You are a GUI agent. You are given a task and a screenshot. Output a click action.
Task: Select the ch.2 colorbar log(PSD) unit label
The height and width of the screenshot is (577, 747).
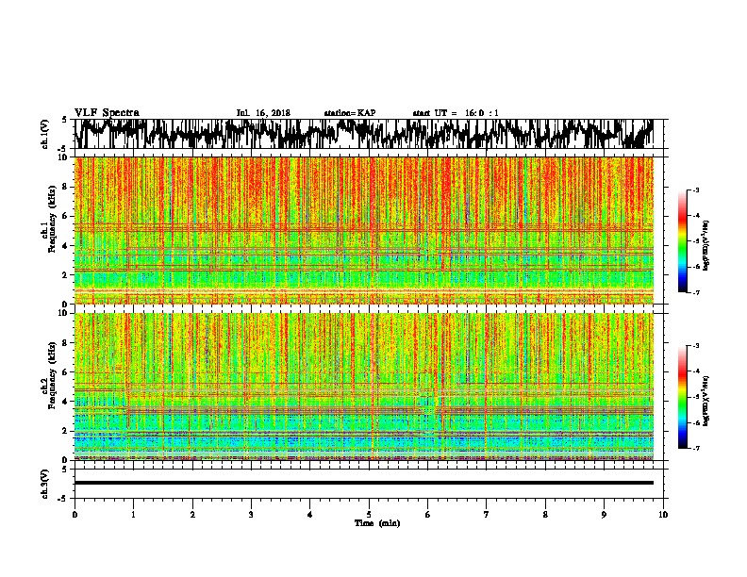(706, 401)
